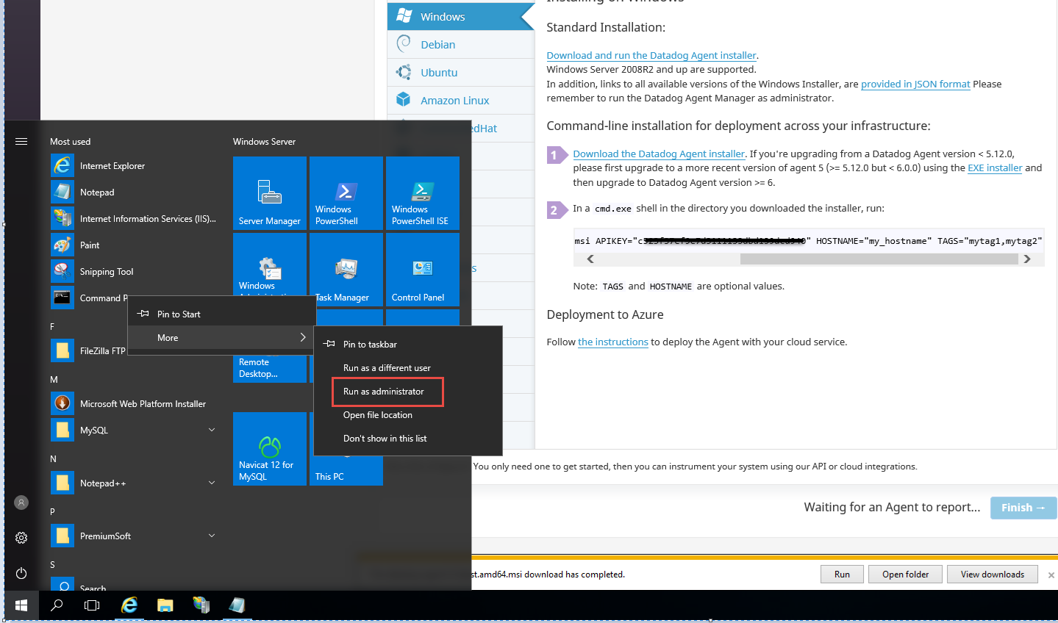Follow the instructions link for Azure
1058x623 pixels.
tap(613, 342)
